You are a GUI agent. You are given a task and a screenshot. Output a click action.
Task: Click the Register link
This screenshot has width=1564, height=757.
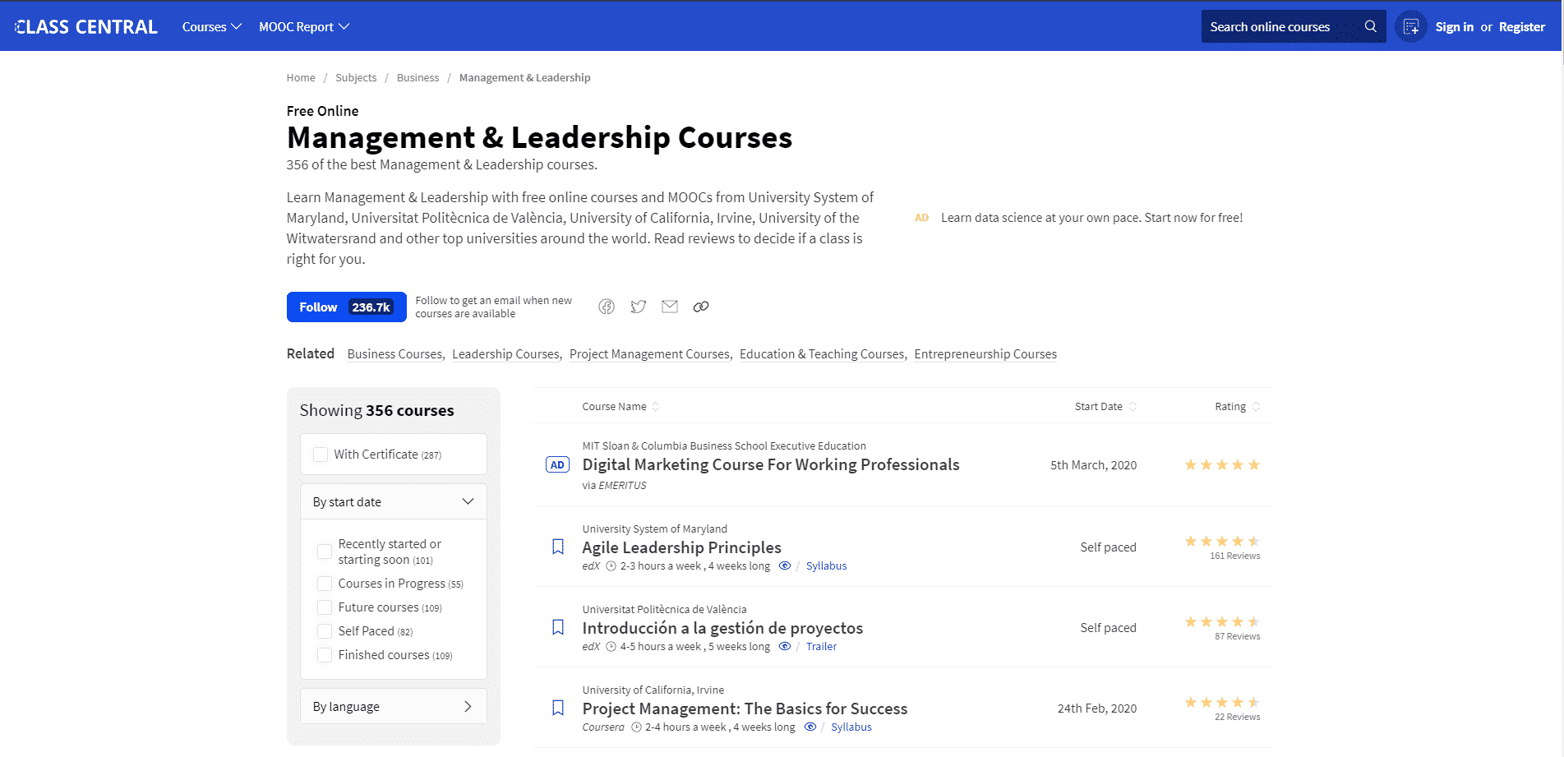tap(1521, 27)
